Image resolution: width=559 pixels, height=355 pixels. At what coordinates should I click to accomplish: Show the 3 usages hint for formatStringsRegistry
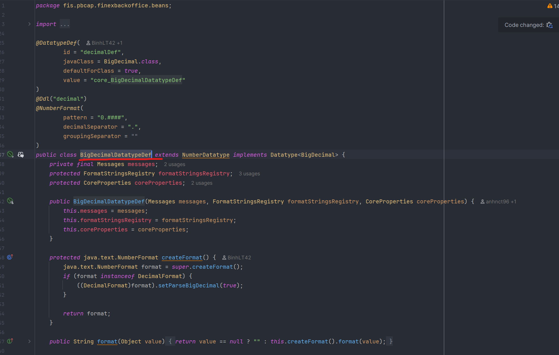pyautogui.click(x=249, y=174)
